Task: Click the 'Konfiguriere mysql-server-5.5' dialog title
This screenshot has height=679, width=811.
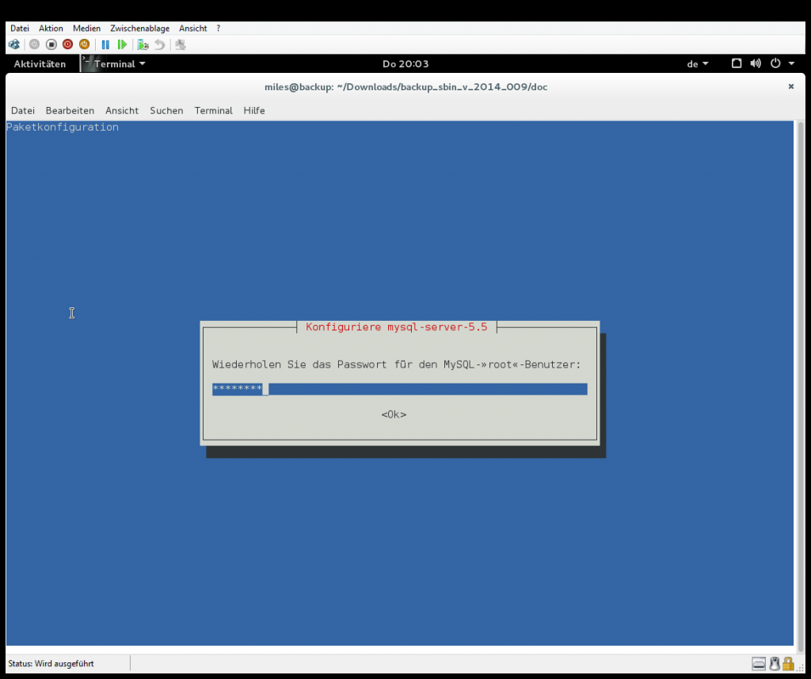Action: (396, 327)
